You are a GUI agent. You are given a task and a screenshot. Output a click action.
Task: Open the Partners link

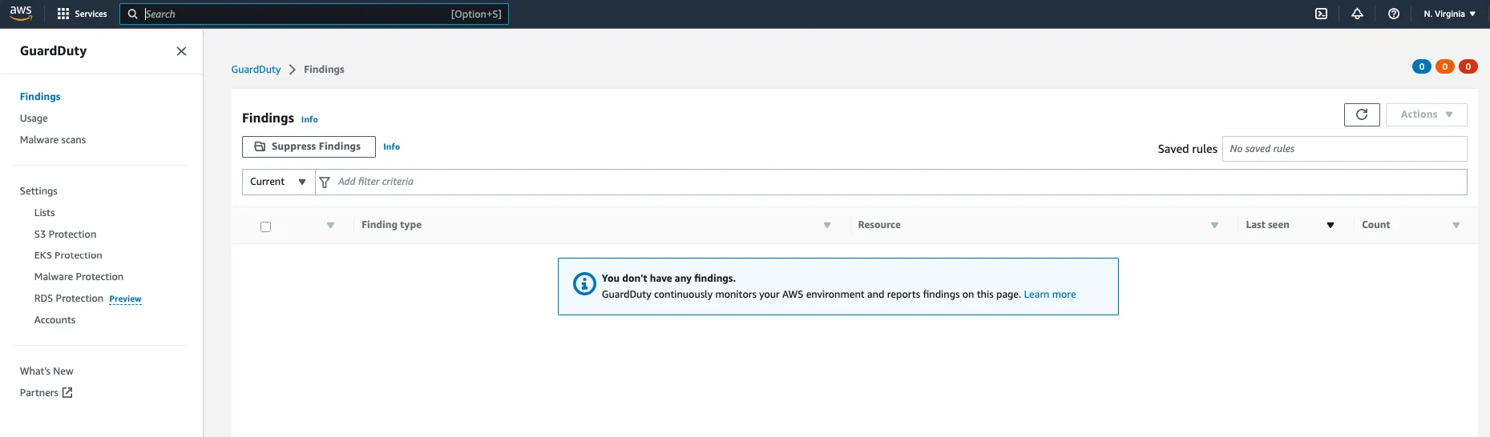[39, 393]
